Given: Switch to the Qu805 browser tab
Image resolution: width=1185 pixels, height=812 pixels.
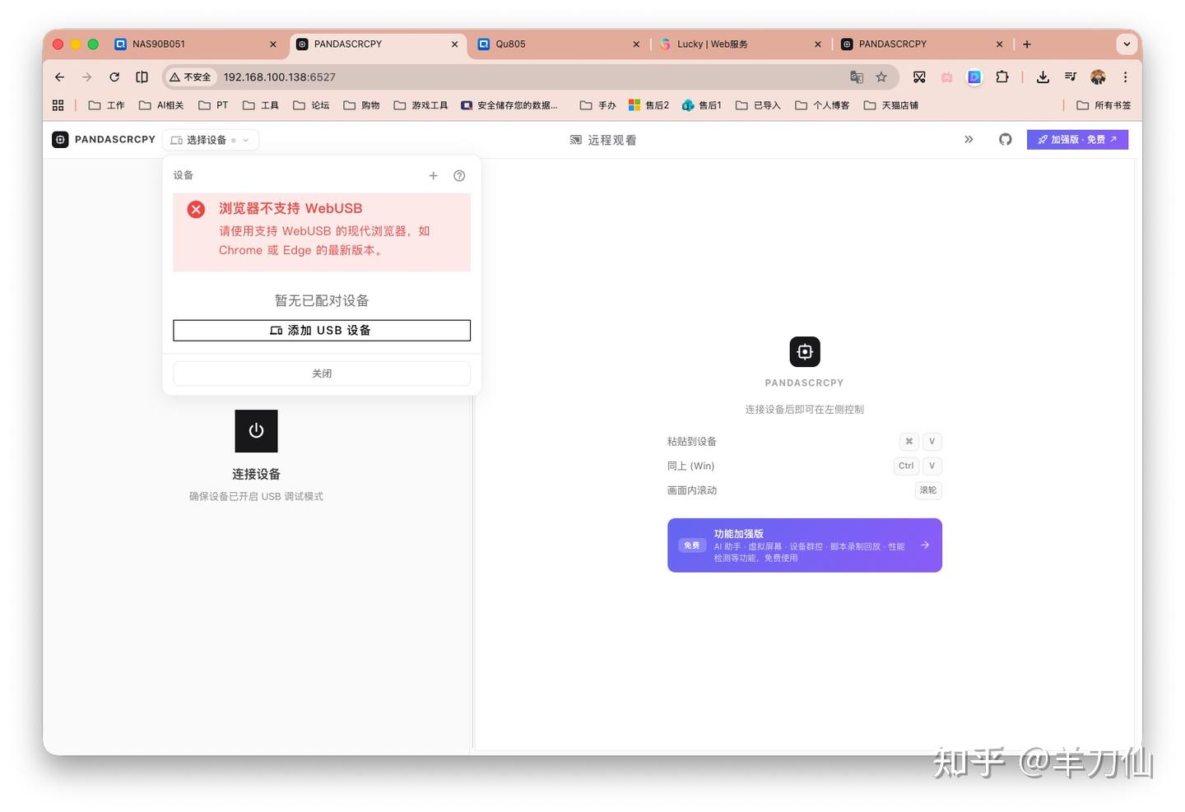Looking at the screenshot, I should [559, 44].
